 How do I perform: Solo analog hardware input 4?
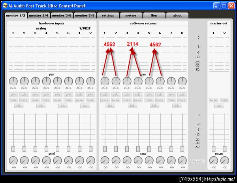[46, 94]
